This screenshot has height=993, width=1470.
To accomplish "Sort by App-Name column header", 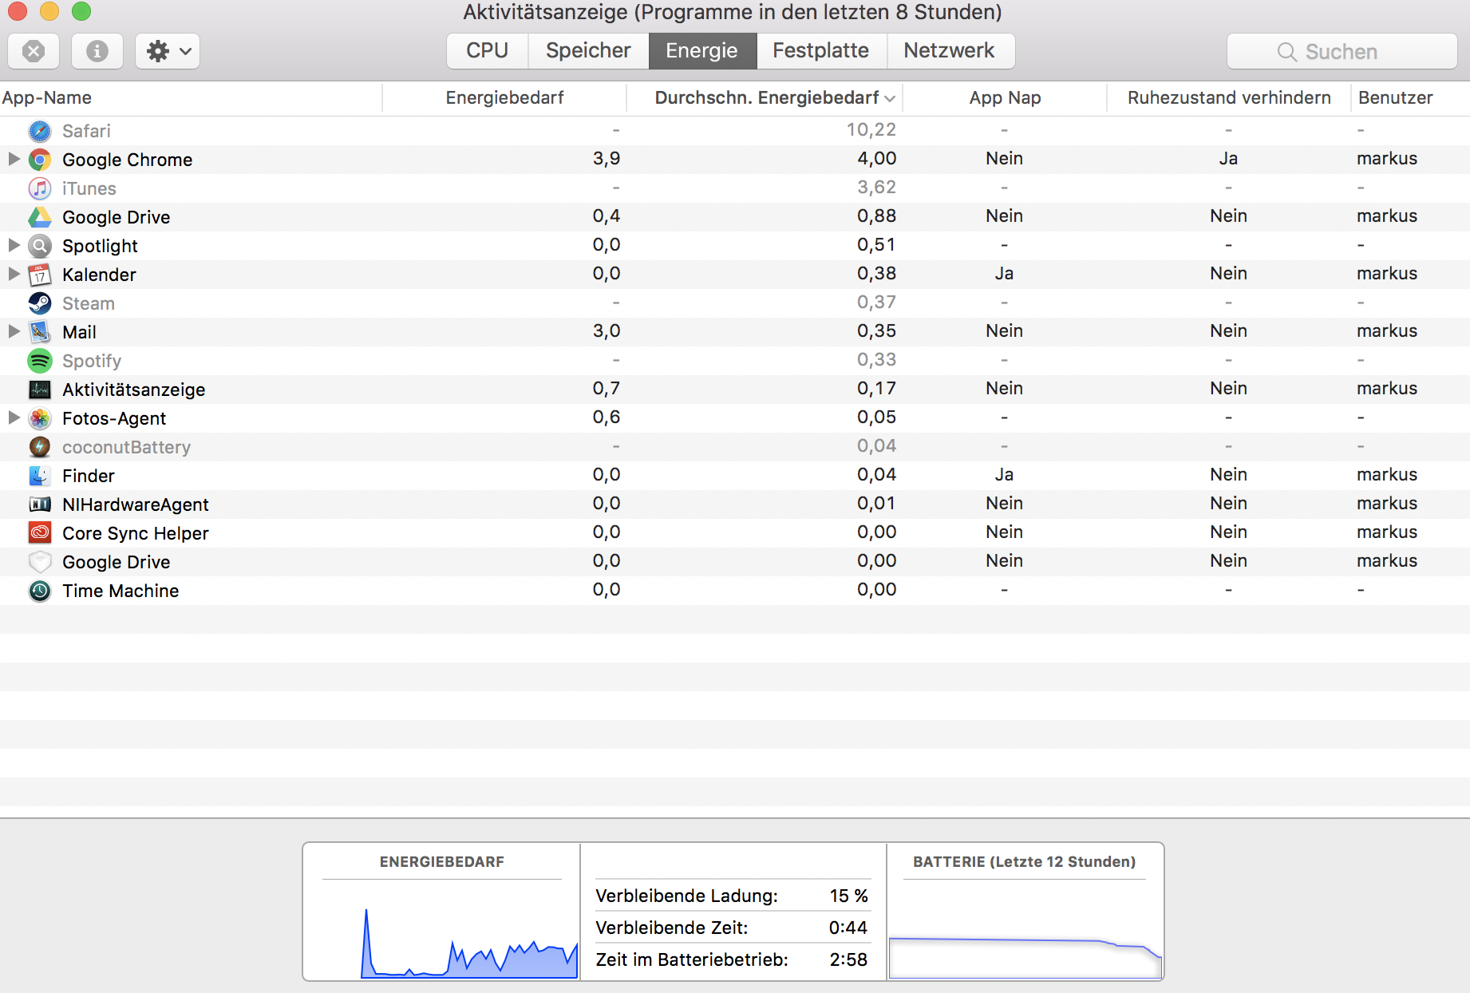I will (x=191, y=98).
